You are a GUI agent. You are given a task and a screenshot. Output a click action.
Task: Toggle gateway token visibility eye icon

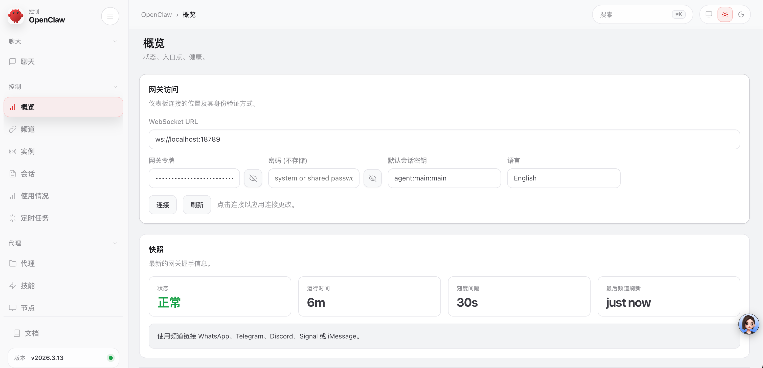click(x=253, y=178)
